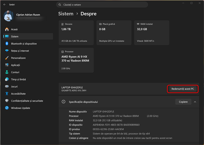This screenshot has height=145, width=204.
Task: Click the RAM value 32,0 GB (31,1 GB utilizabile)
Action: (107, 120)
